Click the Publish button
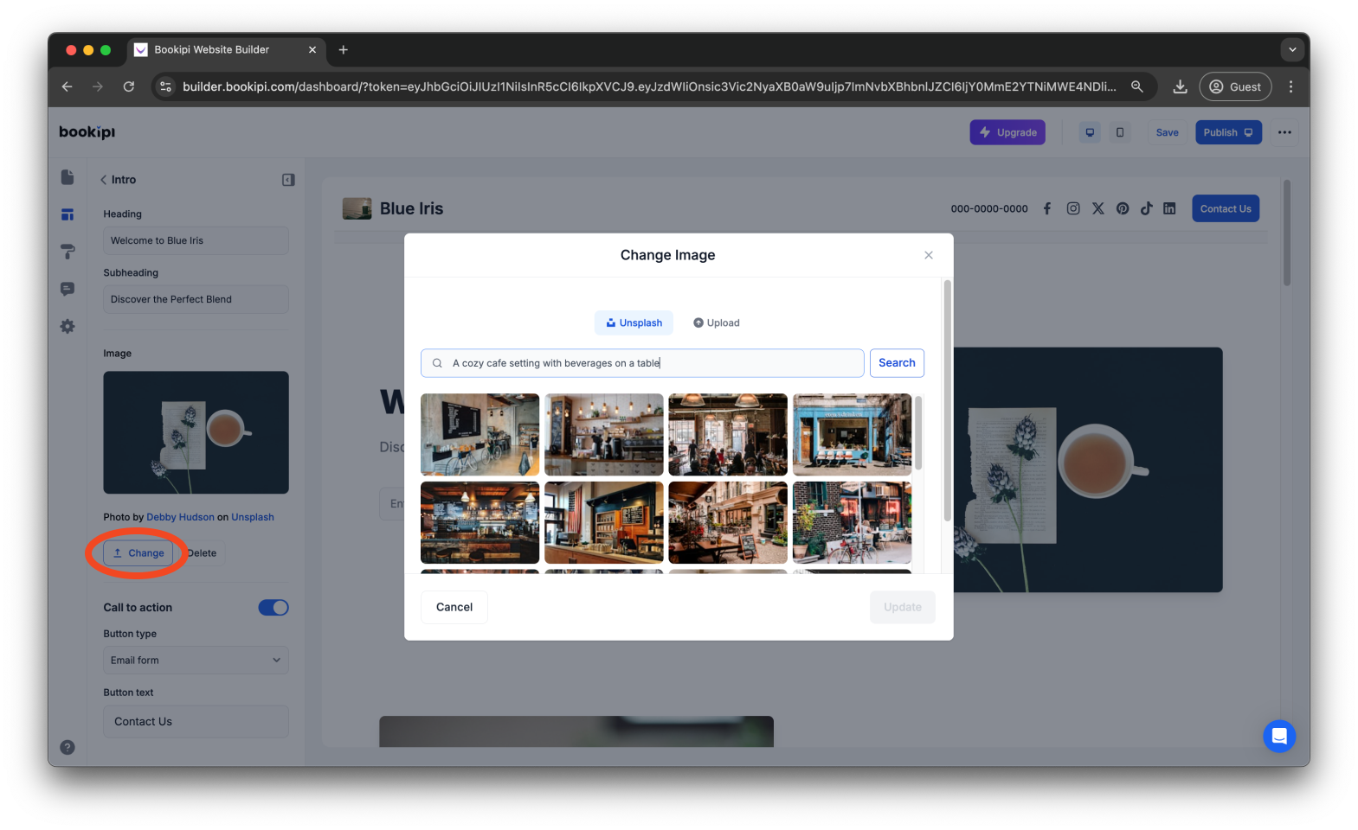This screenshot has height=830, width=1358. click(1228, 132)
